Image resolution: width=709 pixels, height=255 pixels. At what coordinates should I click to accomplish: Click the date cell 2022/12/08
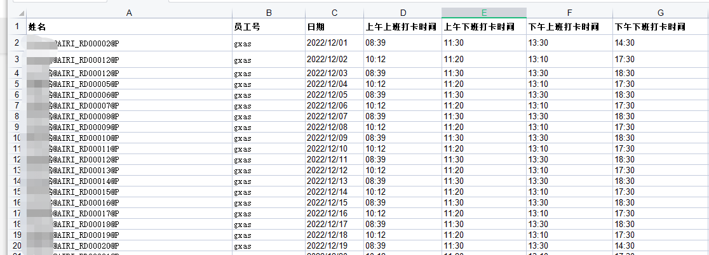pyautogui.click(x=335, y=127)
